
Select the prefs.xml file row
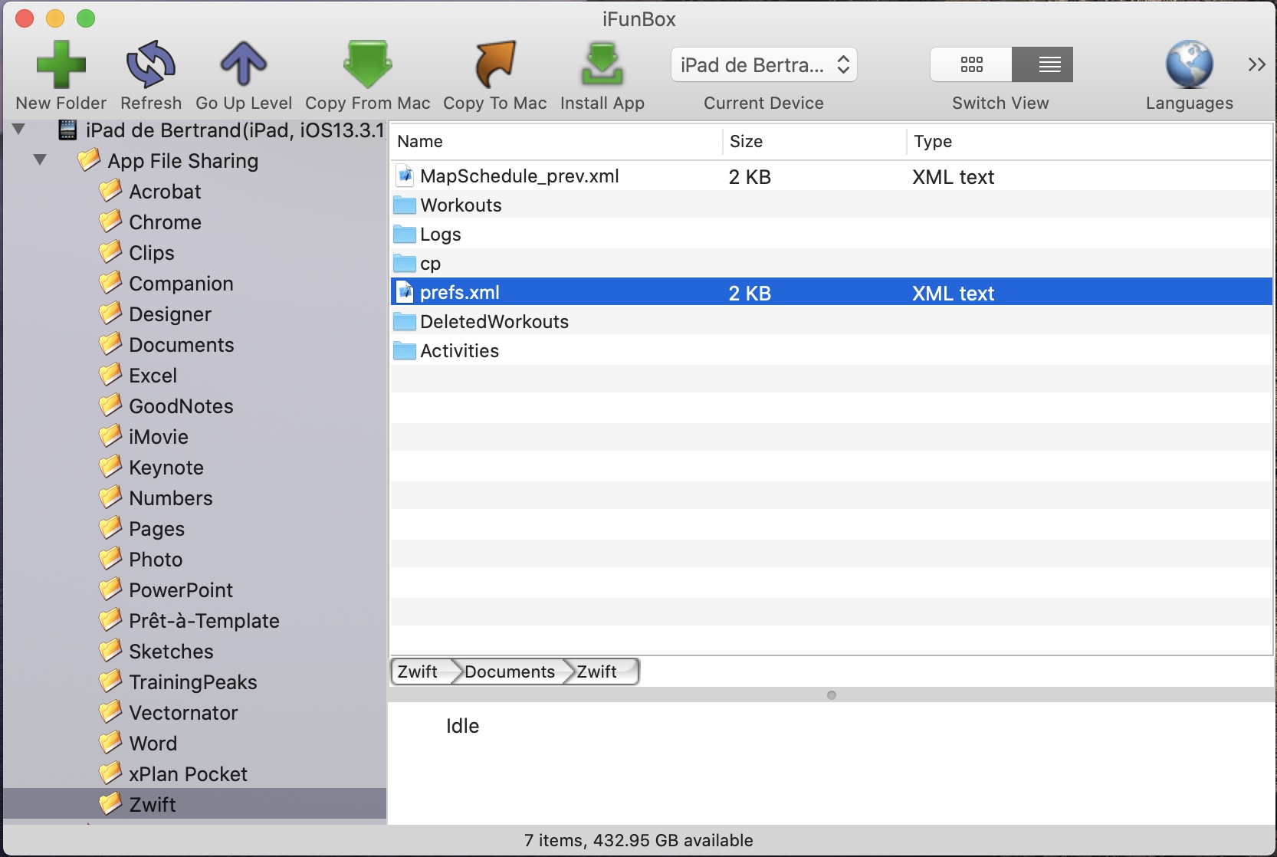click(832, 293)
